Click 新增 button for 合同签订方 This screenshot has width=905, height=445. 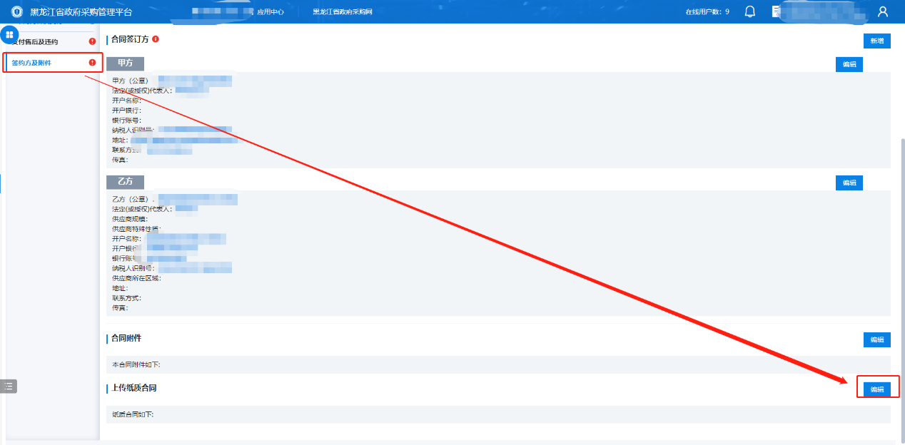(x=876, y=41)
